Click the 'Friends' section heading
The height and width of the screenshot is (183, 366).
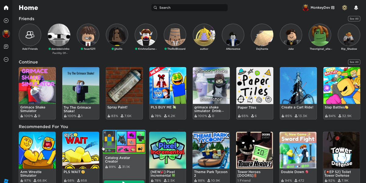pyautogui.click(x=27, y=19)
